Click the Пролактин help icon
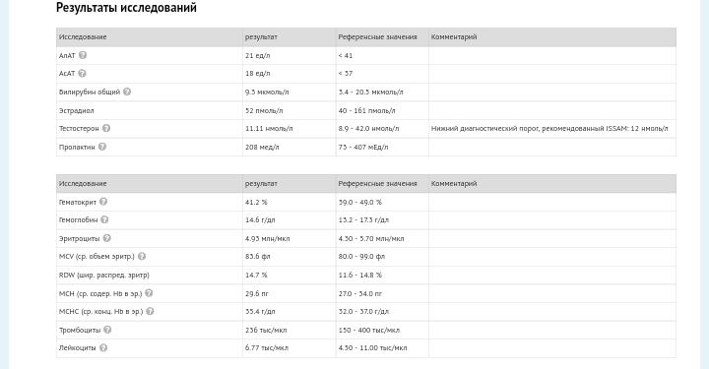 pyautogui.click(x=102, y=147)
